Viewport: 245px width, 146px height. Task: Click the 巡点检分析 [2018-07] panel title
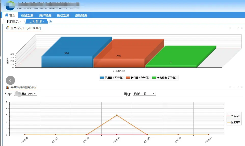(25, 28)
